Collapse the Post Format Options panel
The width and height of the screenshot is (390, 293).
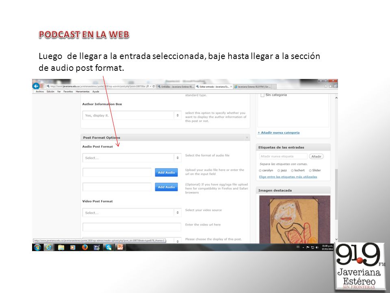(x=247, y=138)
